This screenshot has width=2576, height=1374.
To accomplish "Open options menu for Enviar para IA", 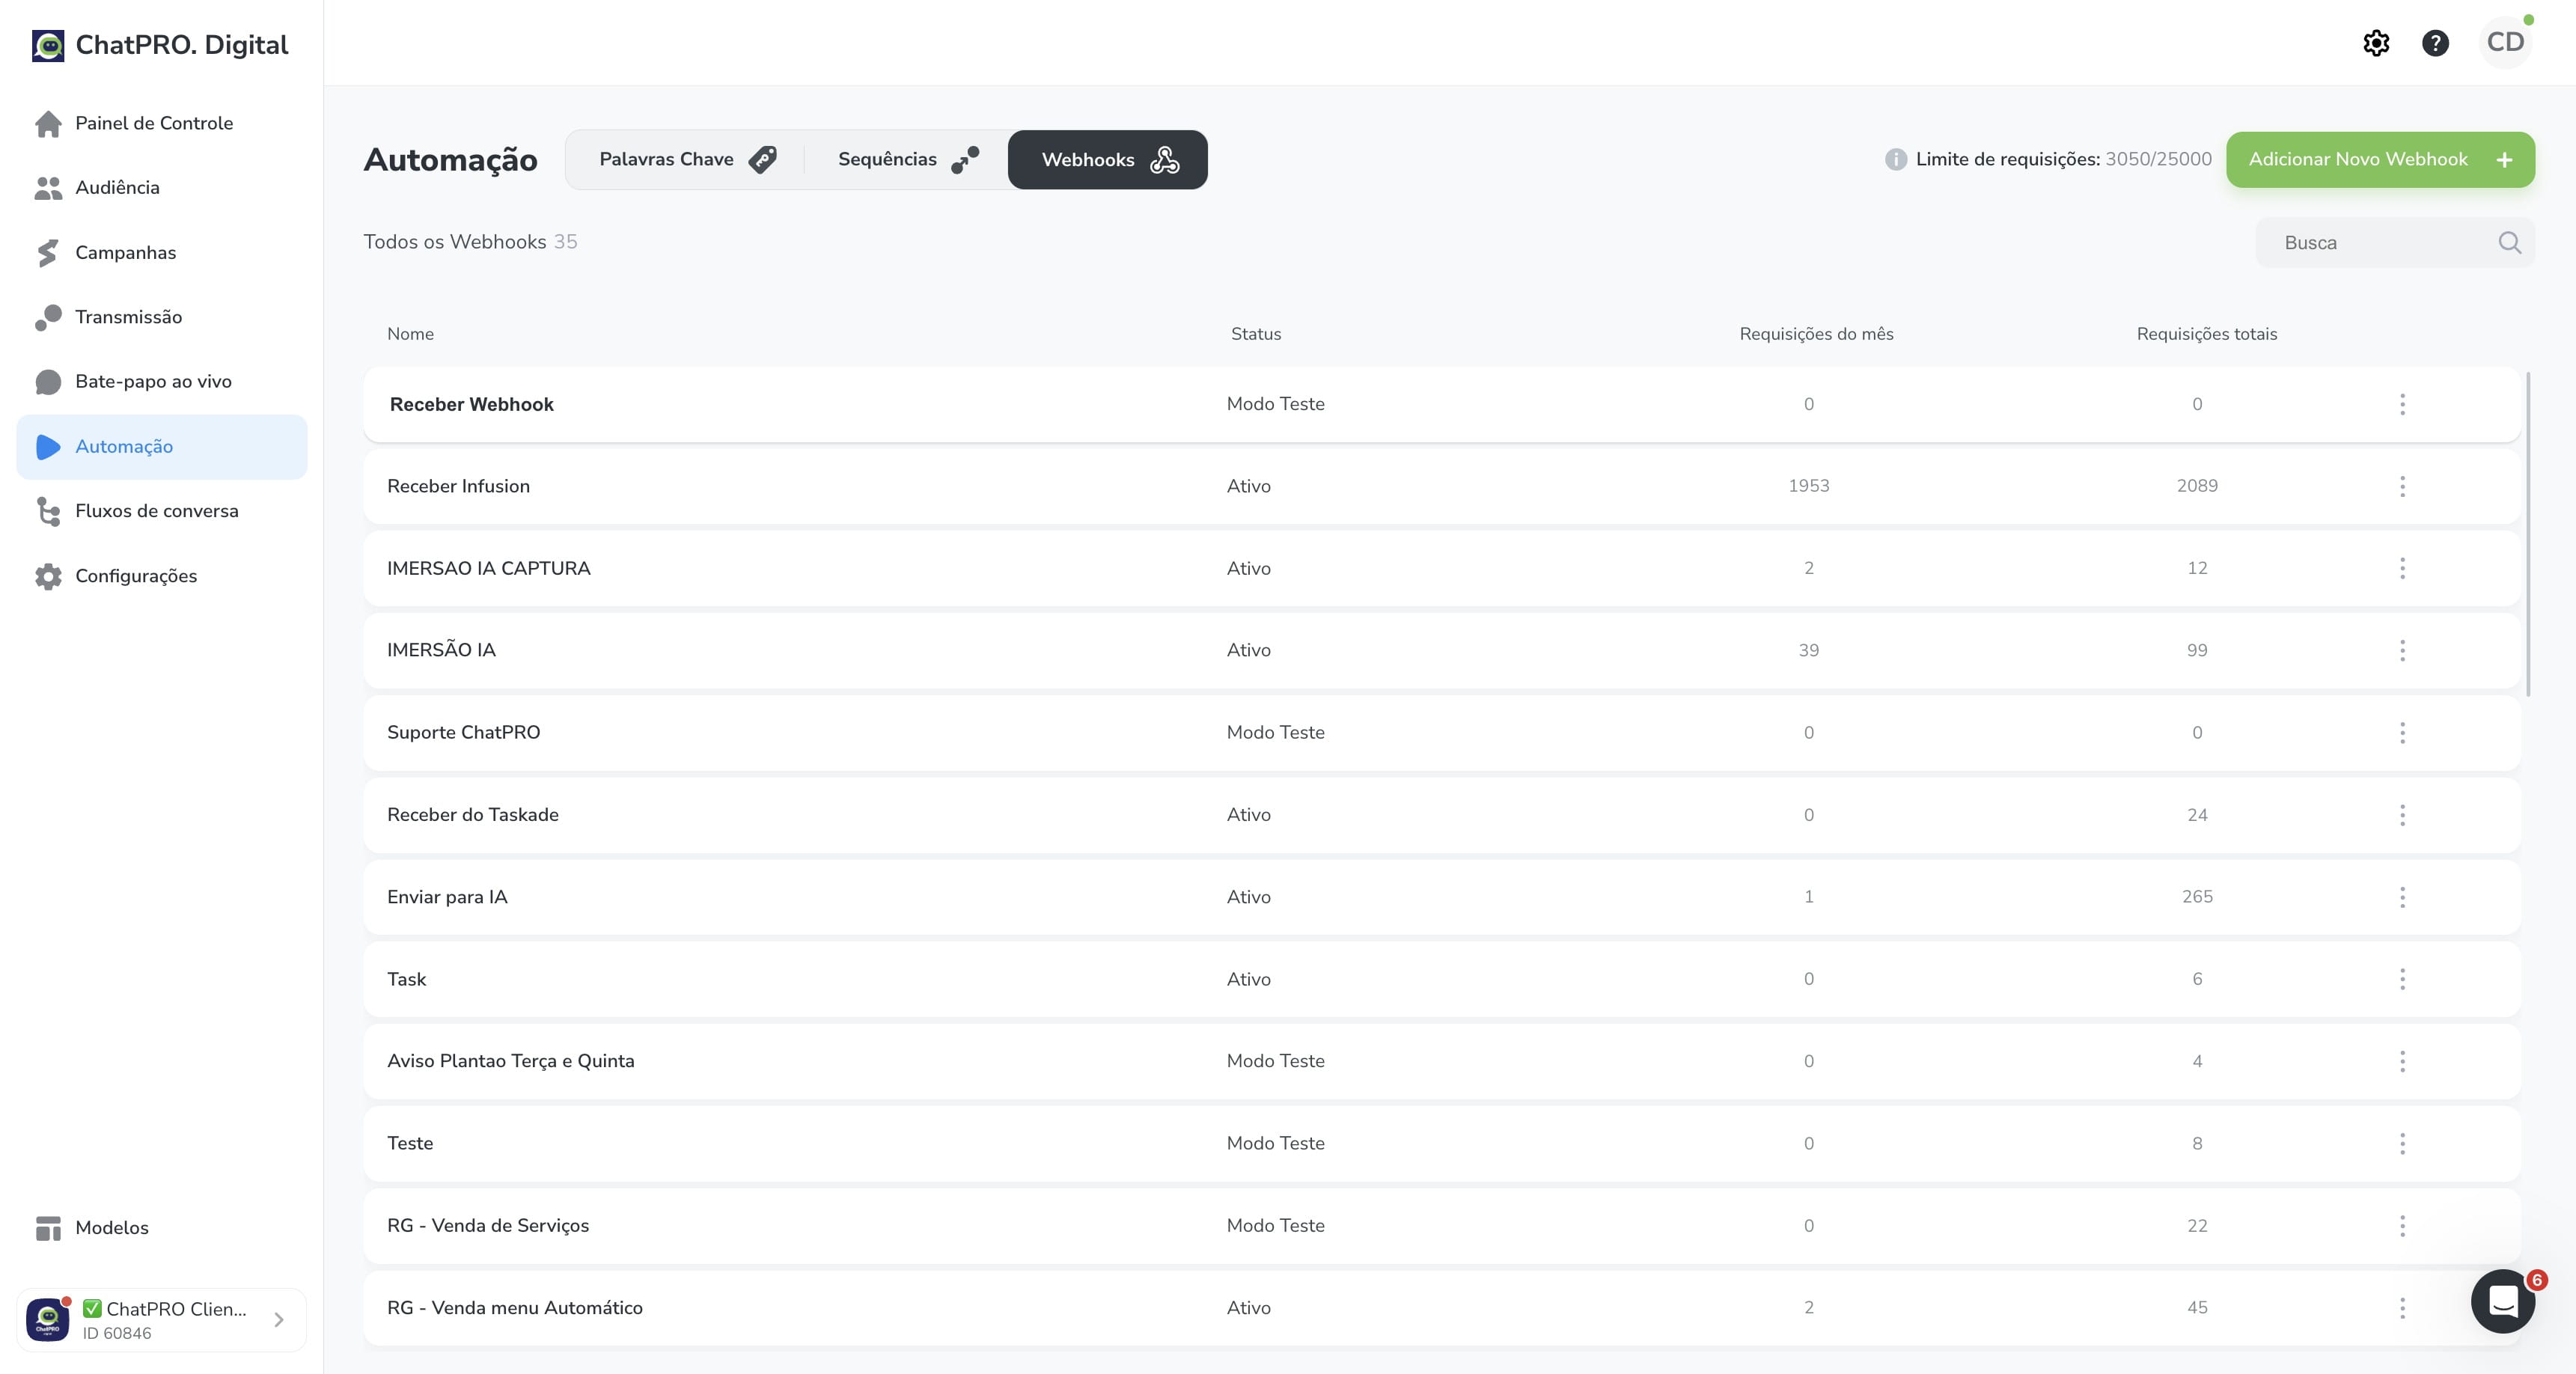I will (x=2402, y=897).
